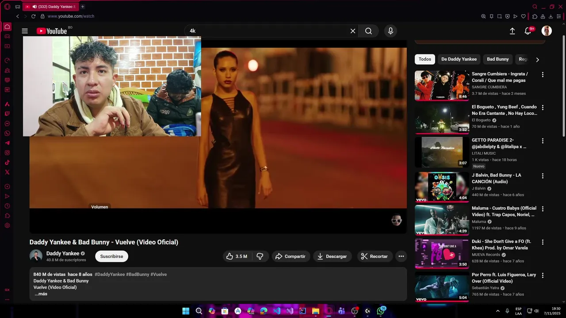This screenshot has height=318, width=566.
Task: Open the #BadBunny hashtag link
Action: tap(138, 274)
